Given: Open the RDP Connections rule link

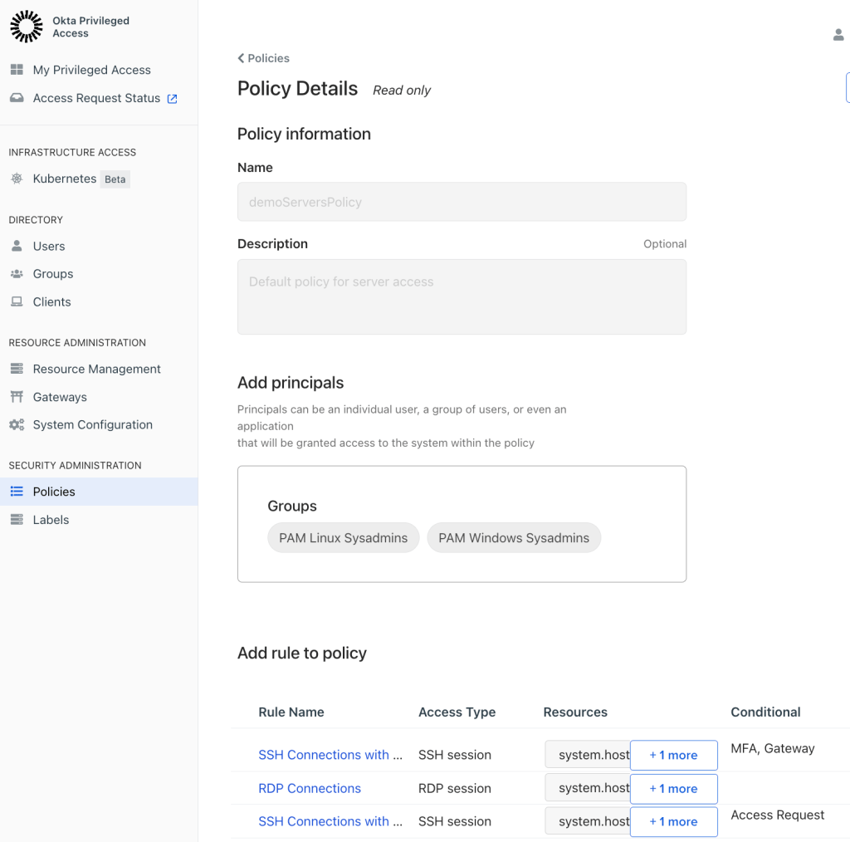Looking at the screenshot, I should tap(310, 789).
